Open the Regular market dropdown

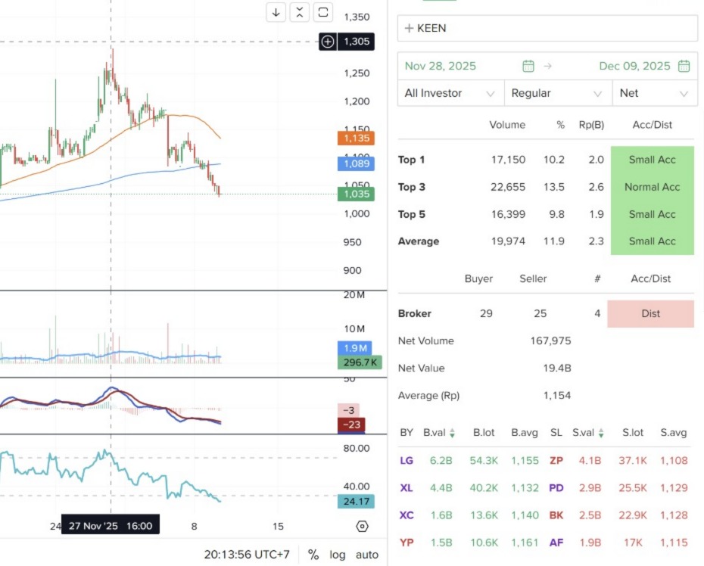[557, 93]
